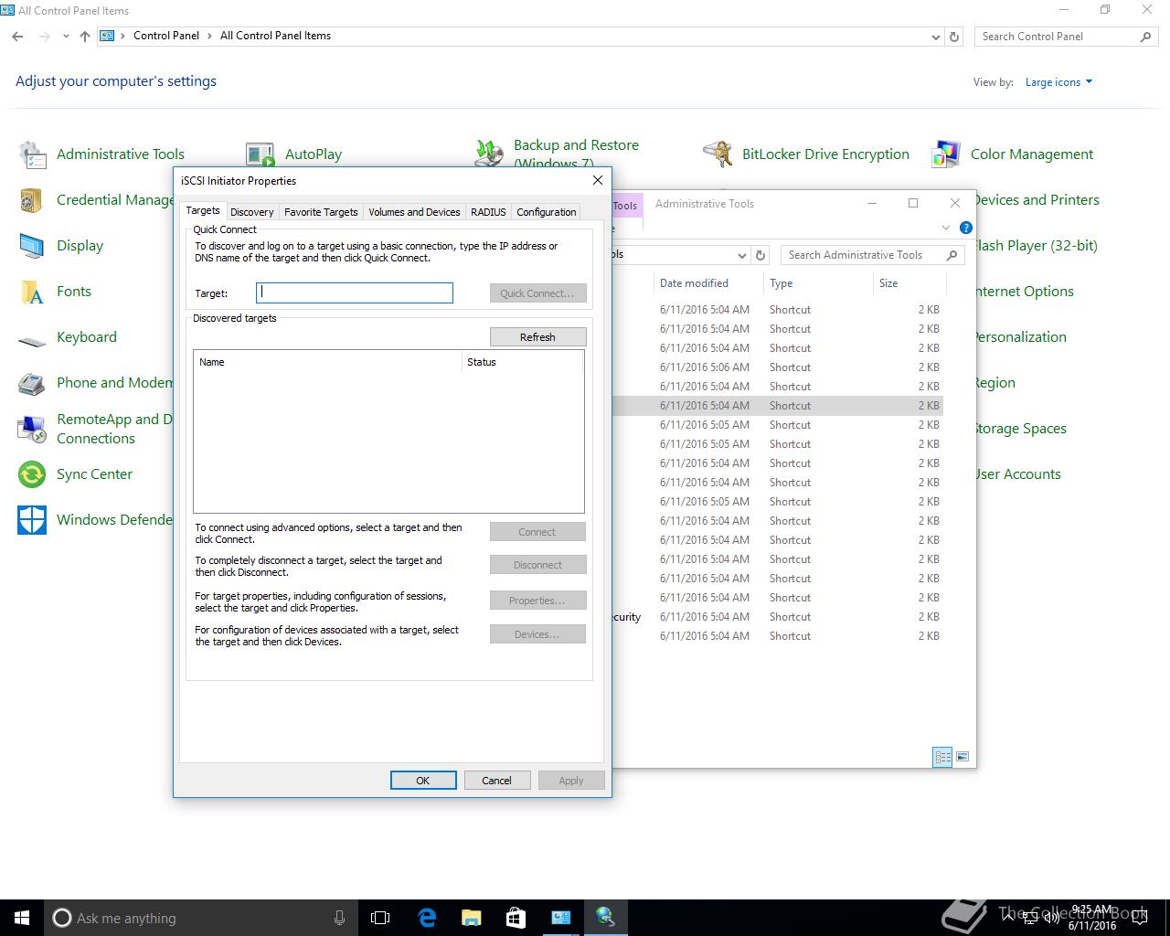Open the AutoPlay icon
Image resolution: width=1170 pixels, height=936 pixels.
click(261, 154)
